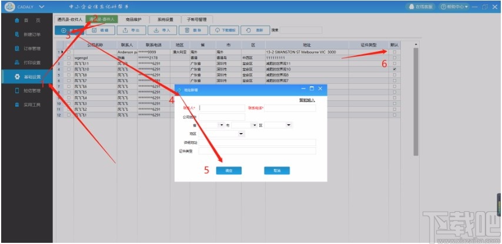Viewport: 502px width, 244px height.
Task: Click the import download arrow icon
Action: click(156, 30)
